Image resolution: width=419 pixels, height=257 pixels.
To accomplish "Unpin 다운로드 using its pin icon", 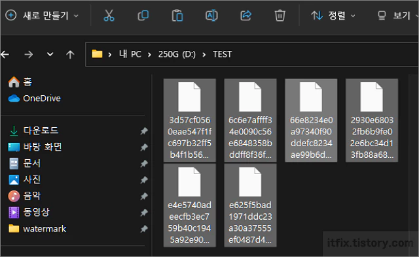I will point(144,130).
